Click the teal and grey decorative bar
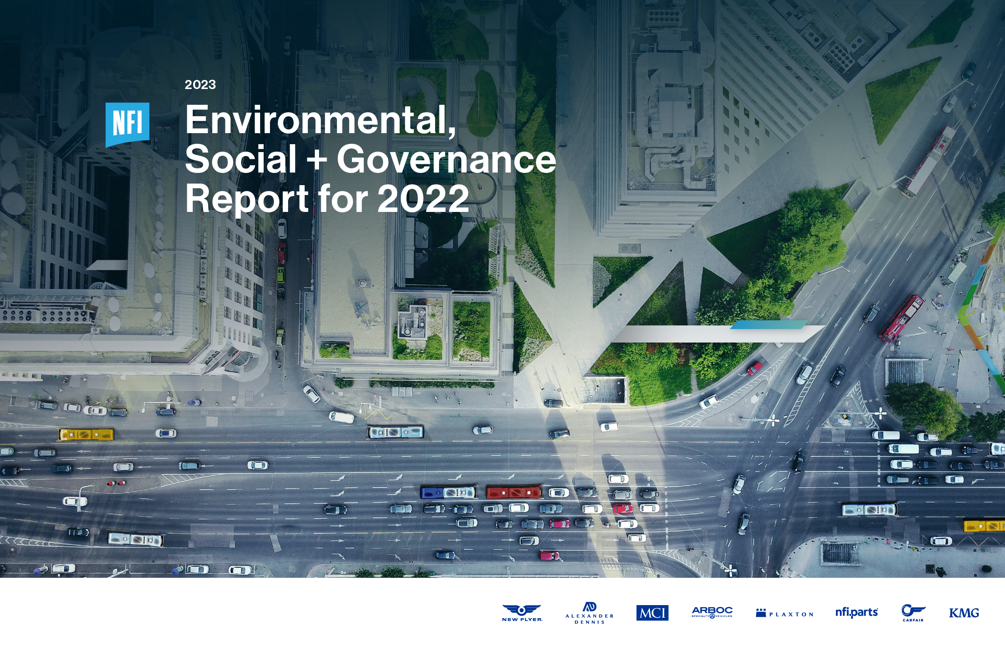Image resolution: width=1005 pixels, height=650 pixels. coord(718,332)
